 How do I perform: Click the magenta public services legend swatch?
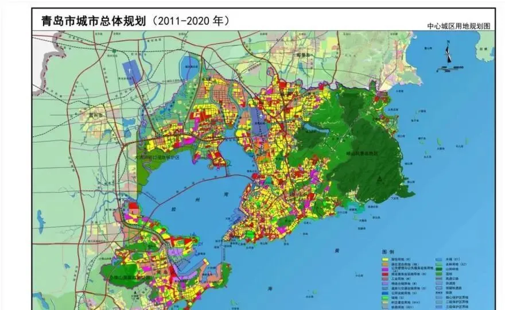click(x=385, y=269)
